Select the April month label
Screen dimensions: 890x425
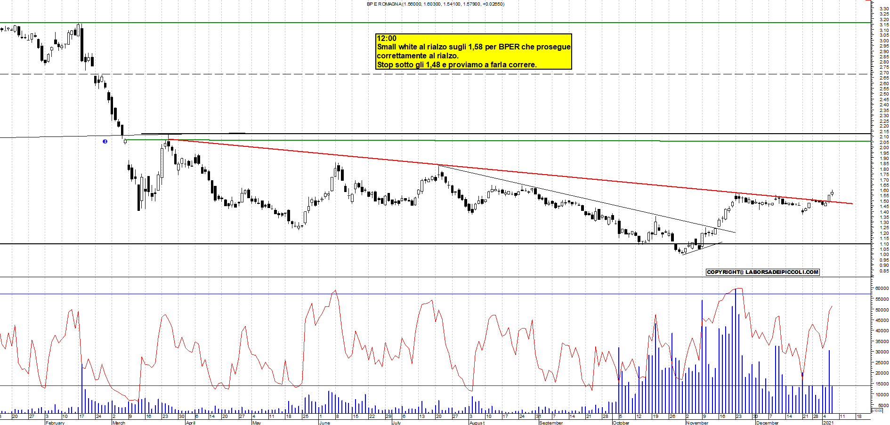tap(190, 423)
